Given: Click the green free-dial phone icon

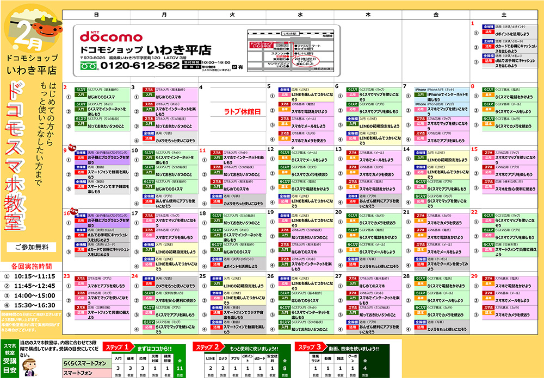Looking at the screenshot, I should click(89, 66).
